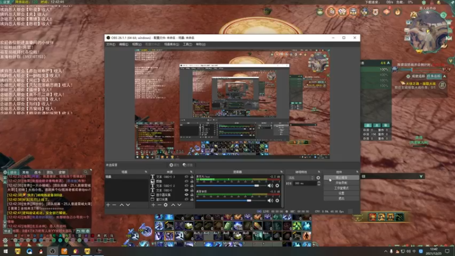Open 桌面音频 audio settings gear
This screenshot has width=455, height=256.
(277, 201)
